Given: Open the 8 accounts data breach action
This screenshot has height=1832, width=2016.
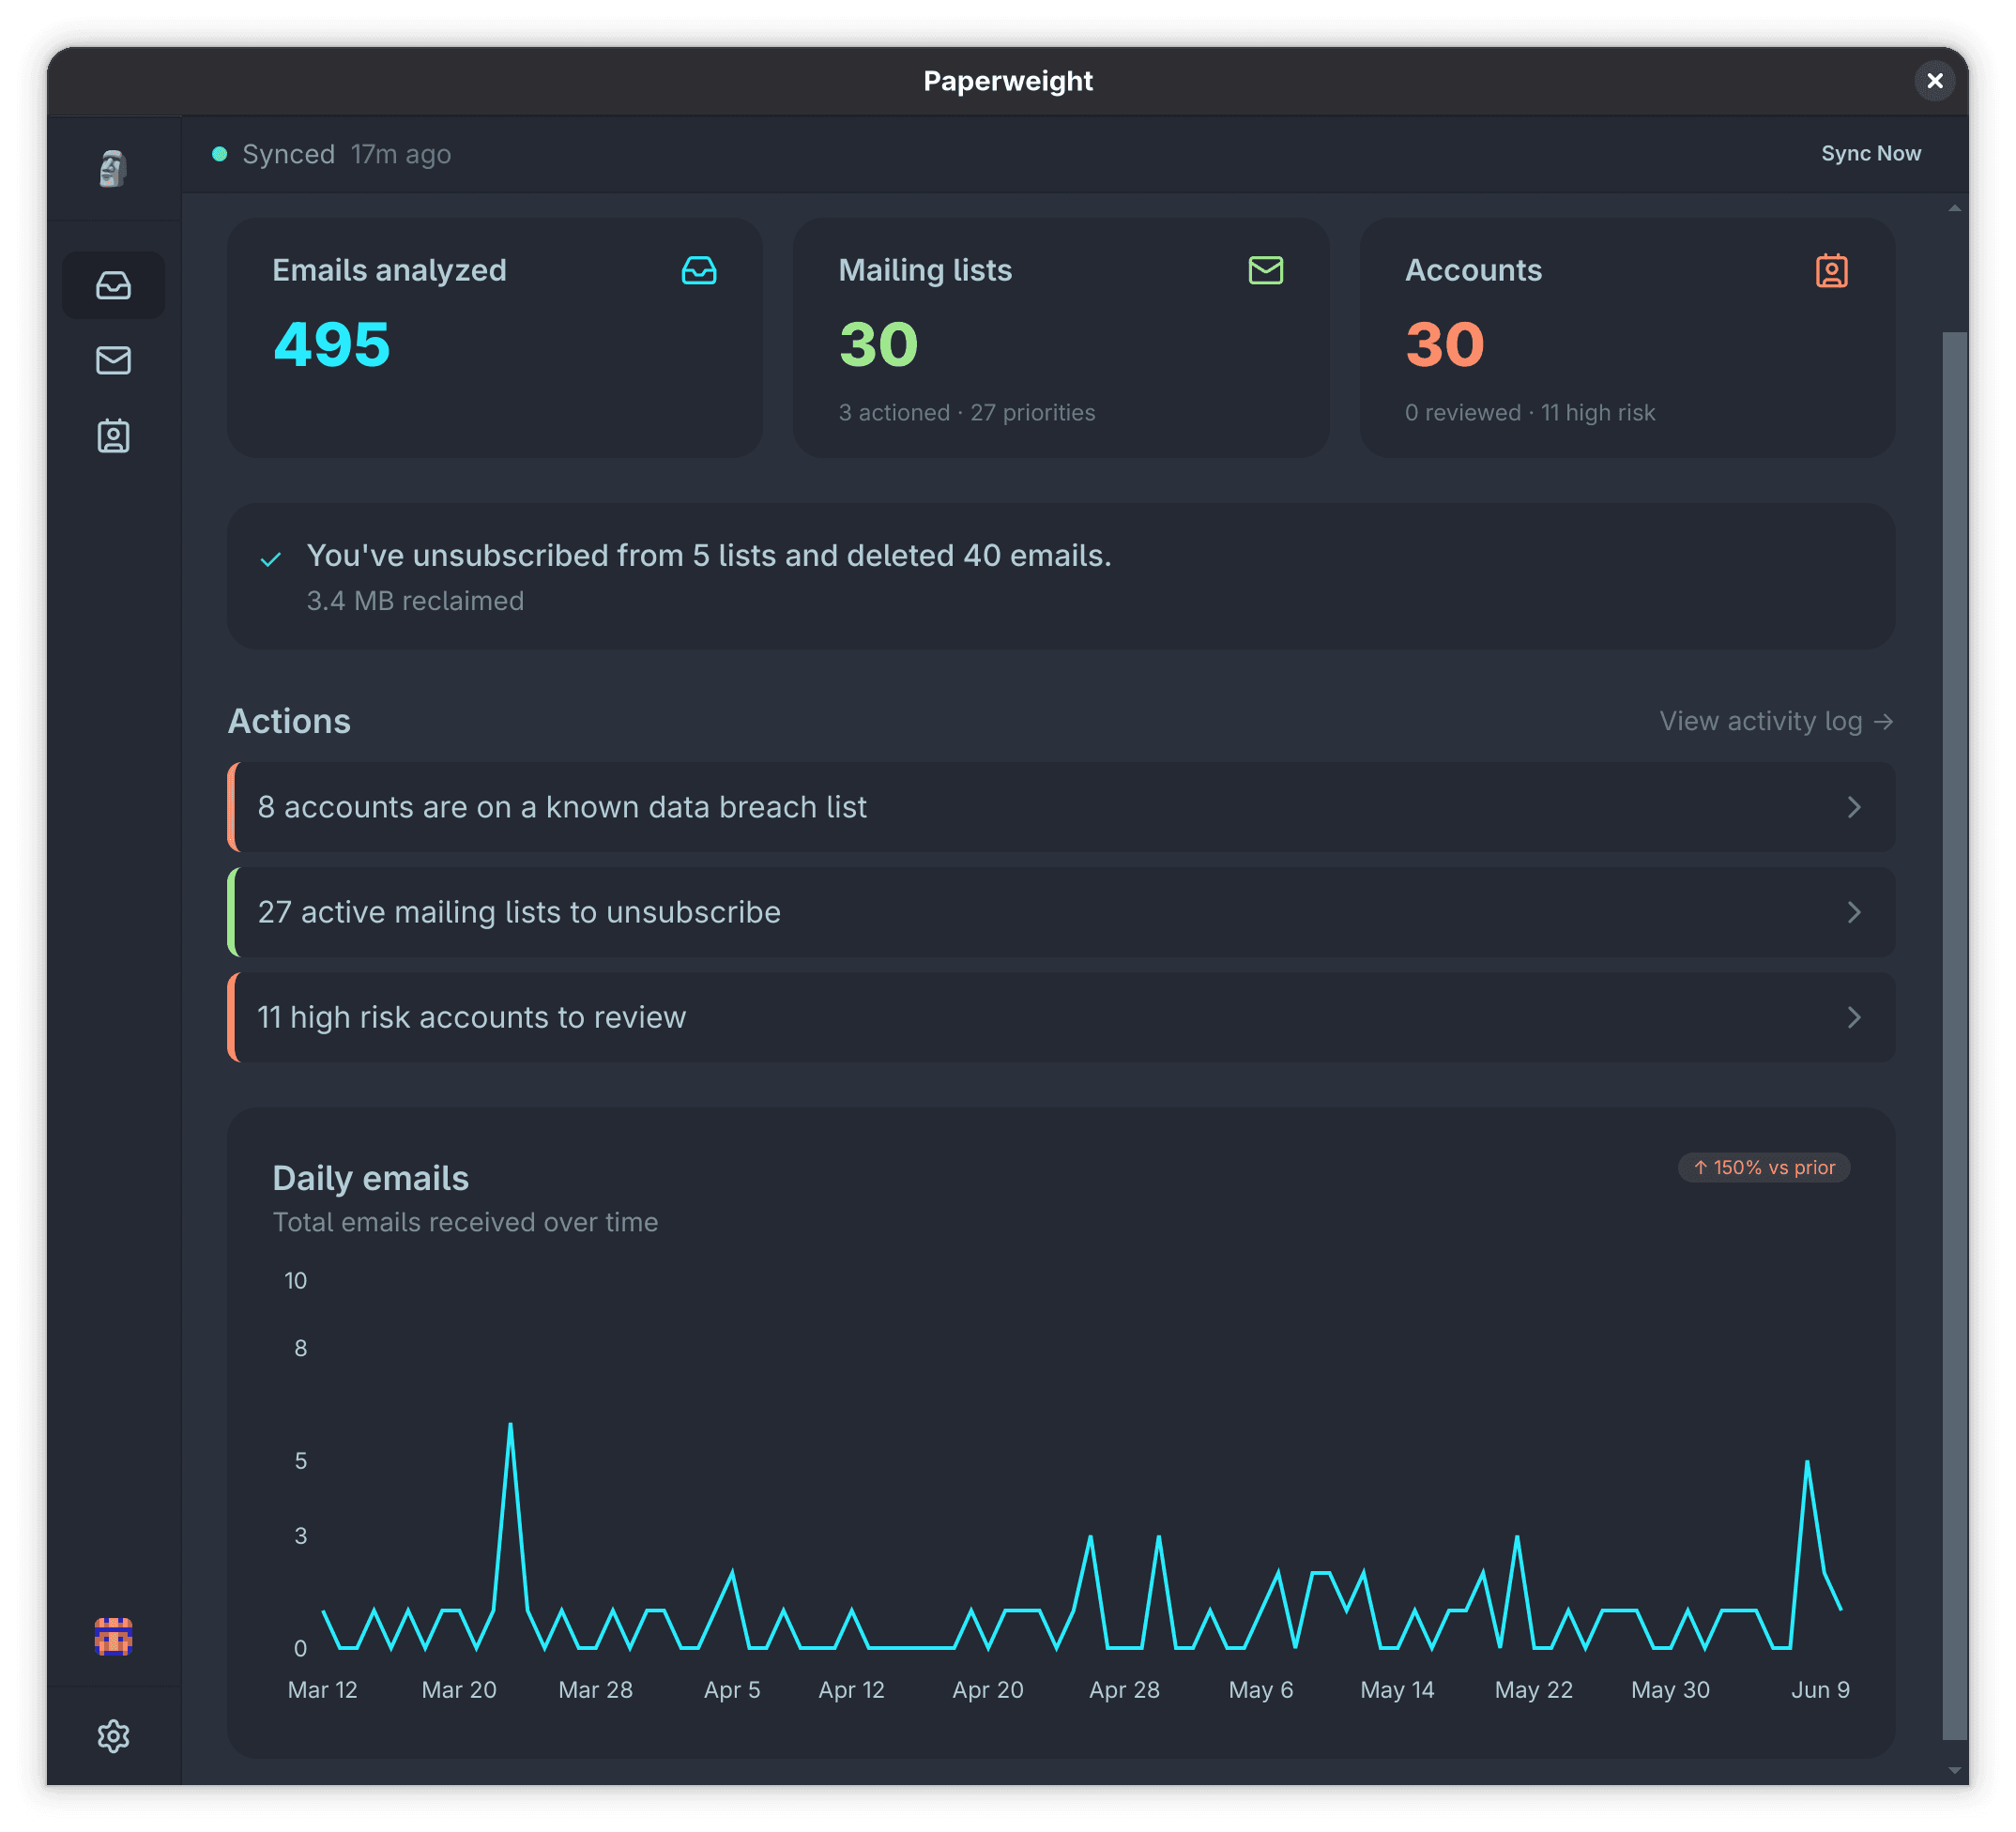Looking at the screenshot, I should pos(1061,807).
